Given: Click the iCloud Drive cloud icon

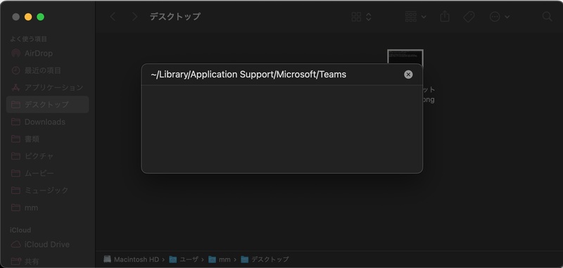Looking at the screenshot, I should [15, 244].
